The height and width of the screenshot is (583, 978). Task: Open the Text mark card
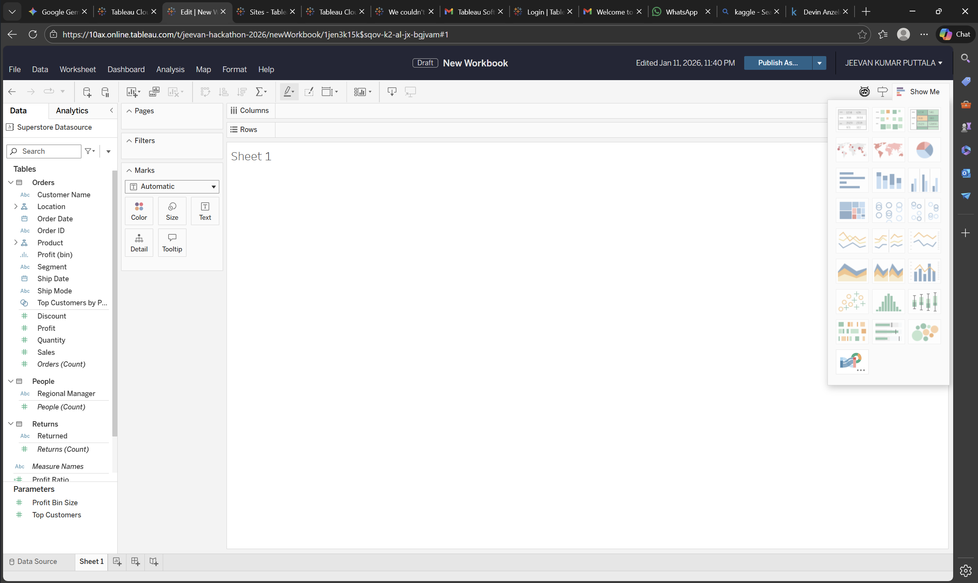pos(204,211)
